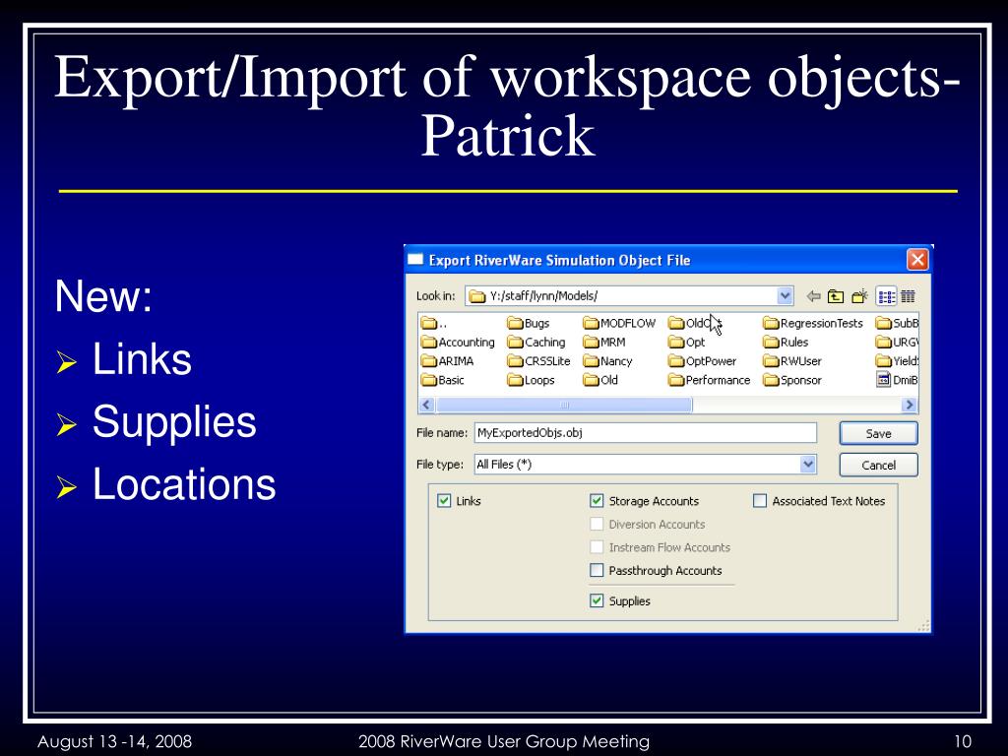
Task: Open the Rules folder
Action: click(786, 342)
